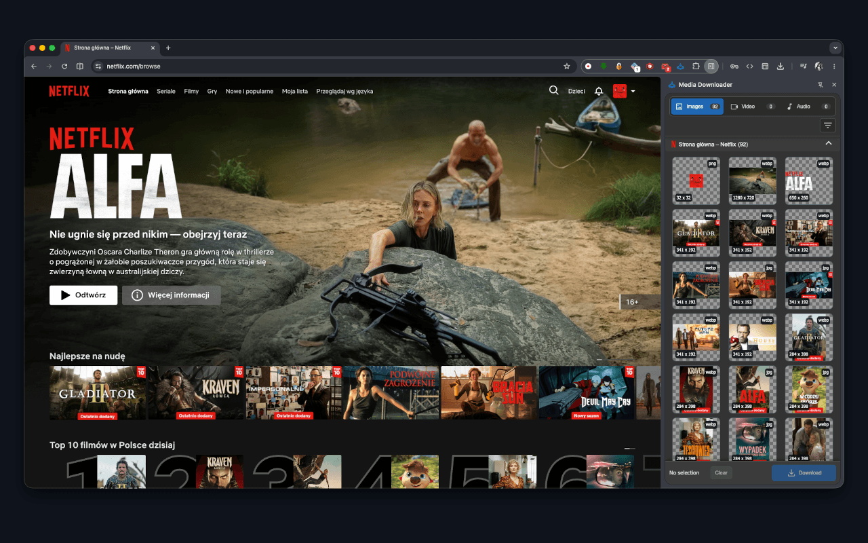Open Przeglądaj wg języka
868x543 pixels.
[x=344, y=91]
